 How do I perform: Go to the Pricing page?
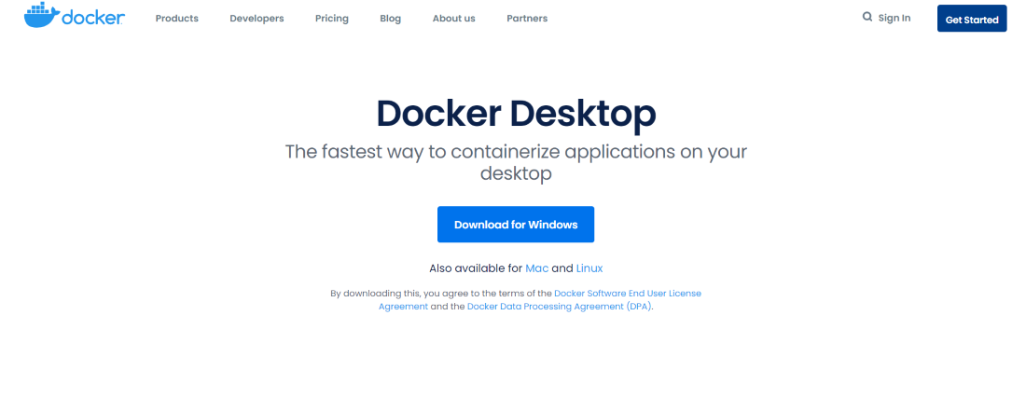tap(332, 19)
